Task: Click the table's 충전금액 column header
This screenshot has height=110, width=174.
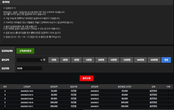Action: [54, 87]
